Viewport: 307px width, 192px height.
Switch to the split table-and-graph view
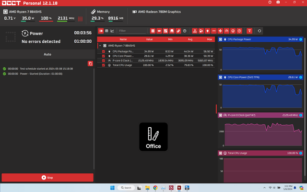pos(101,31)
